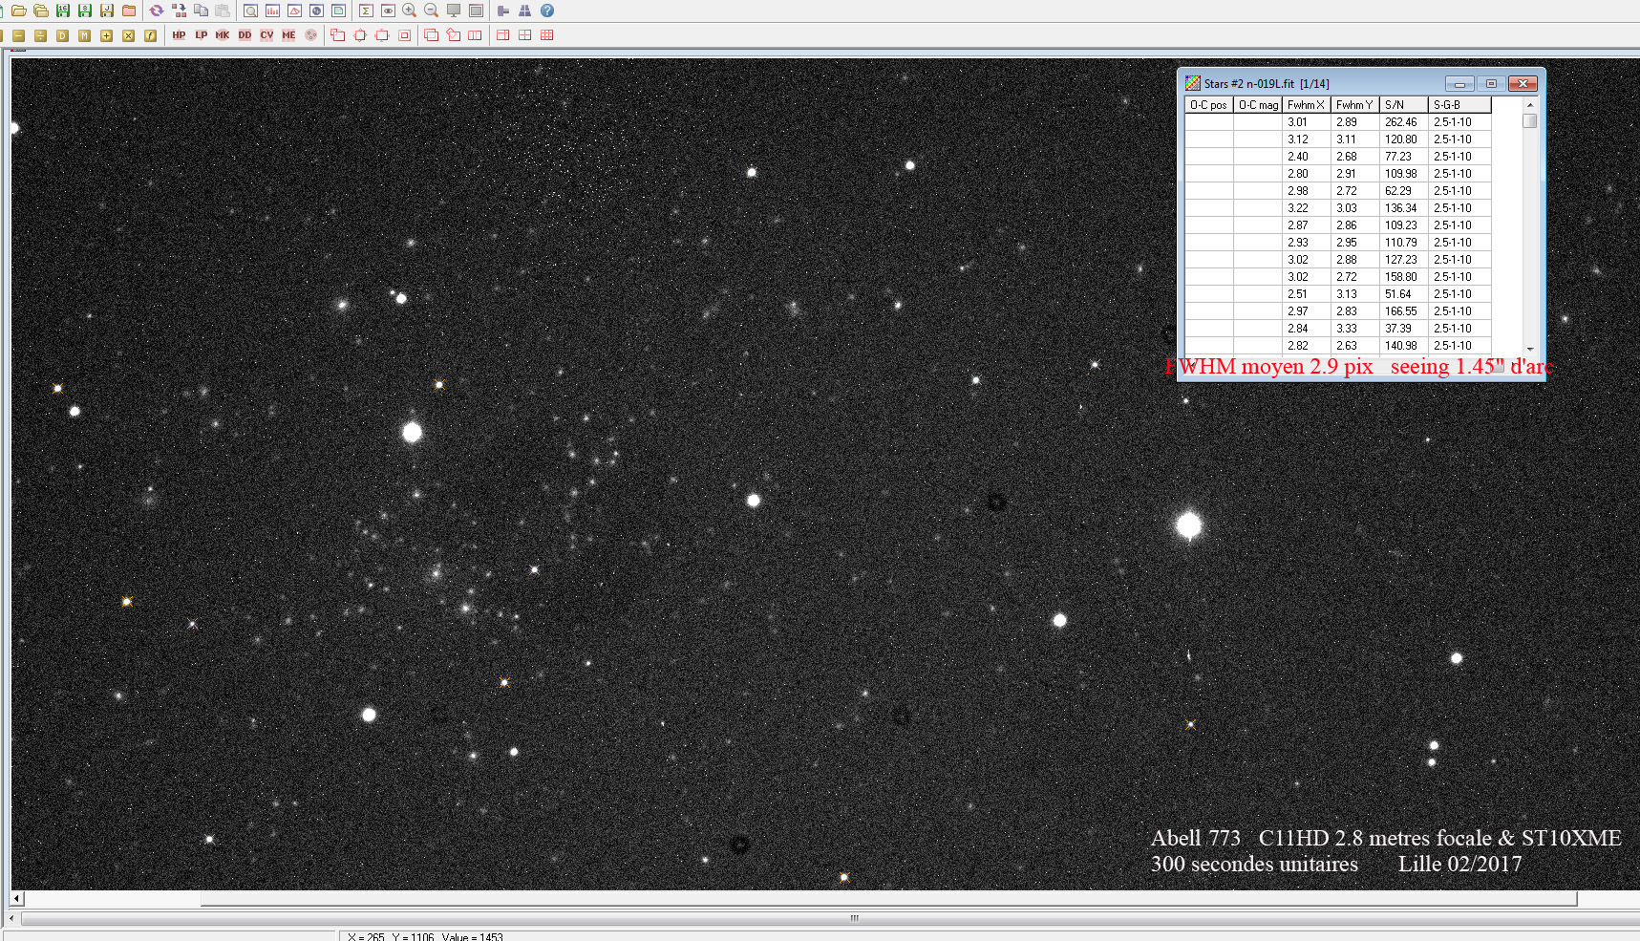This screenshot has width=1640, height=941.
Task: Click the star list scrollbar up arrow
Action: coord(1530,105)
